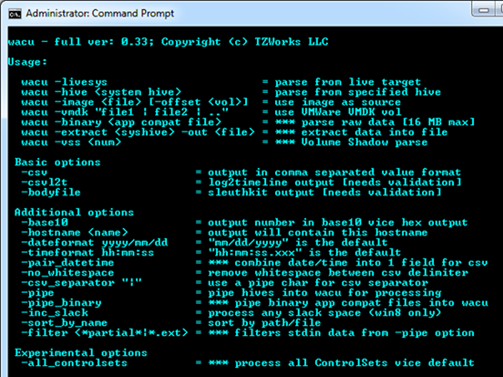Click the '-csv_separator' option text
This screenshot has width=503, height=377.
(81, 282)
